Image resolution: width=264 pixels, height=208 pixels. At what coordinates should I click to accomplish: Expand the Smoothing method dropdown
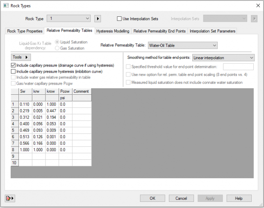251,58
